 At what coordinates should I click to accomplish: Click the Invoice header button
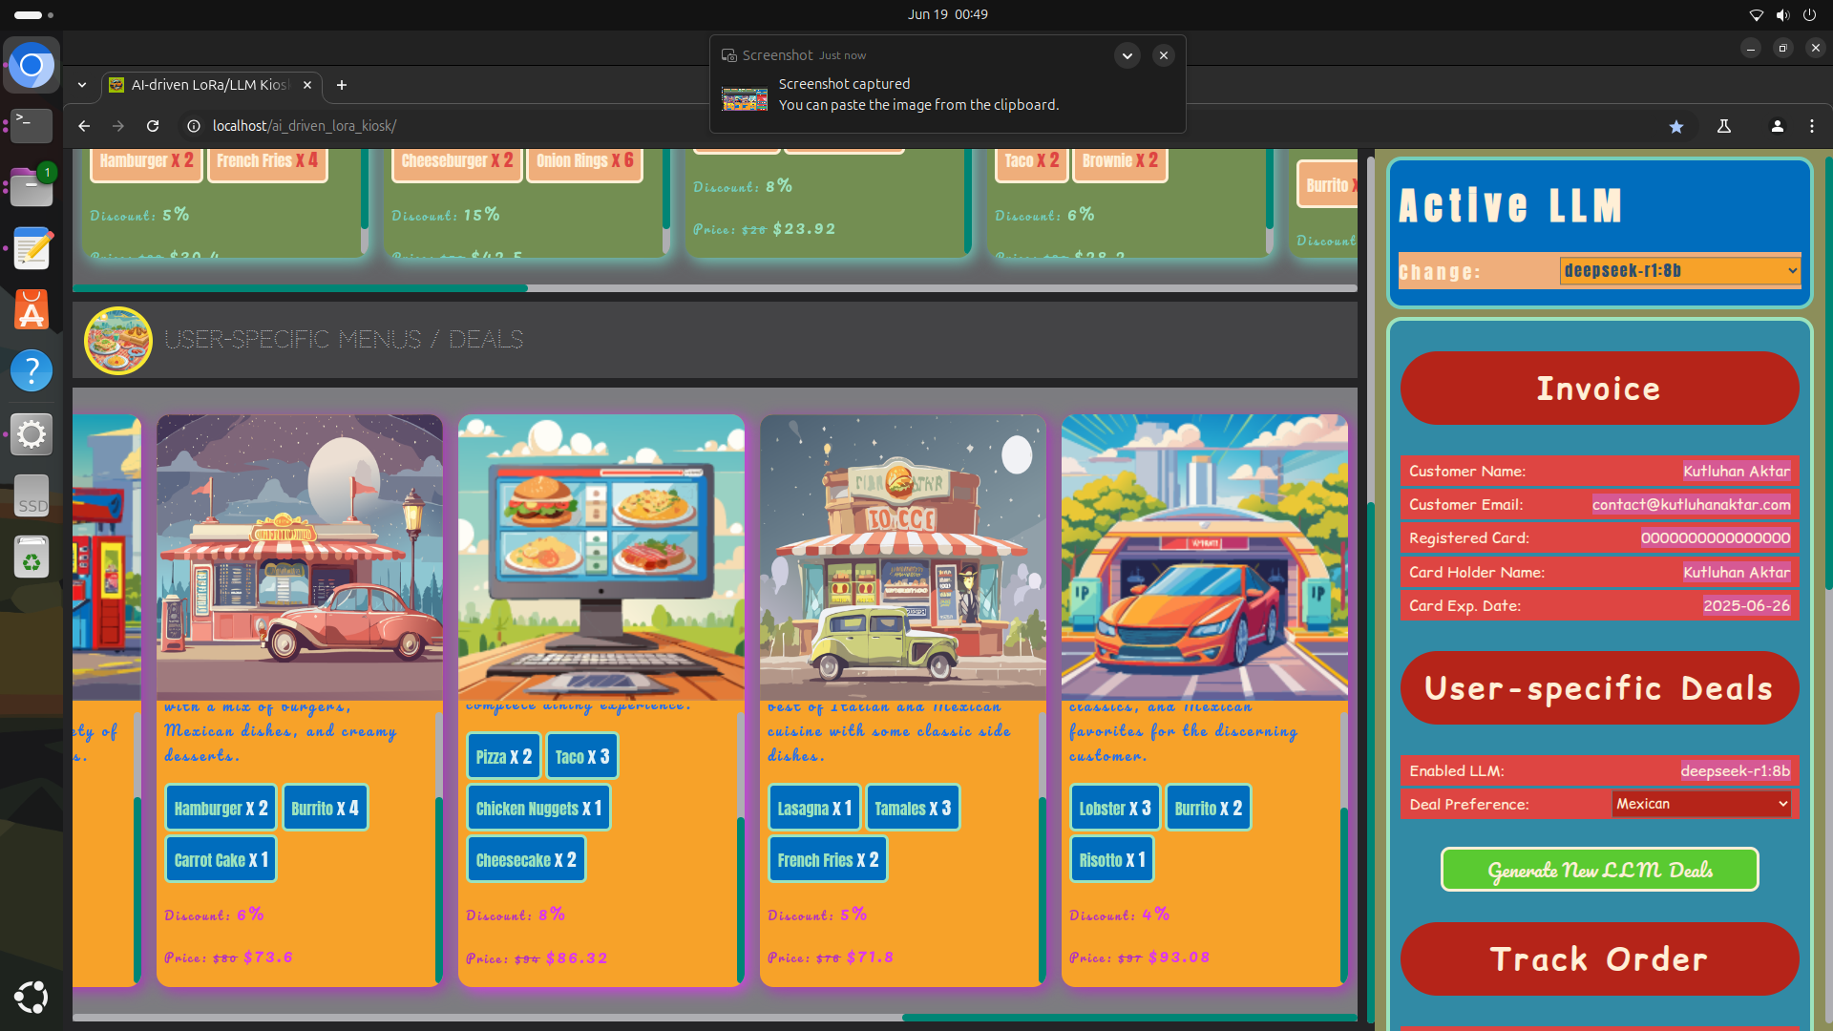pos(1599,389)
